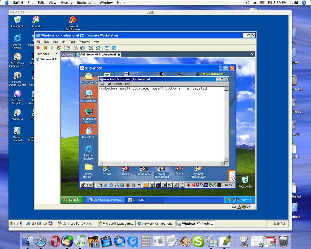Click the Spotlight search icon in the menu bar
The image size is (311, 249).
pos(304,2)
